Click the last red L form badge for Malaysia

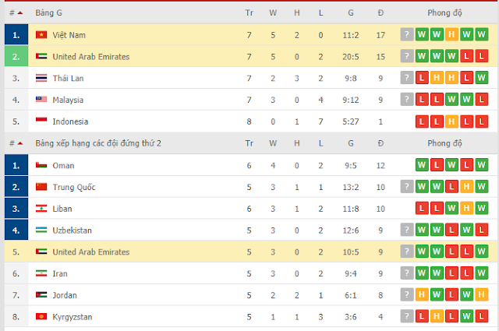(x=482, y=100)
